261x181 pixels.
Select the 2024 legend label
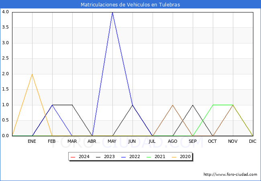(84, 157)
